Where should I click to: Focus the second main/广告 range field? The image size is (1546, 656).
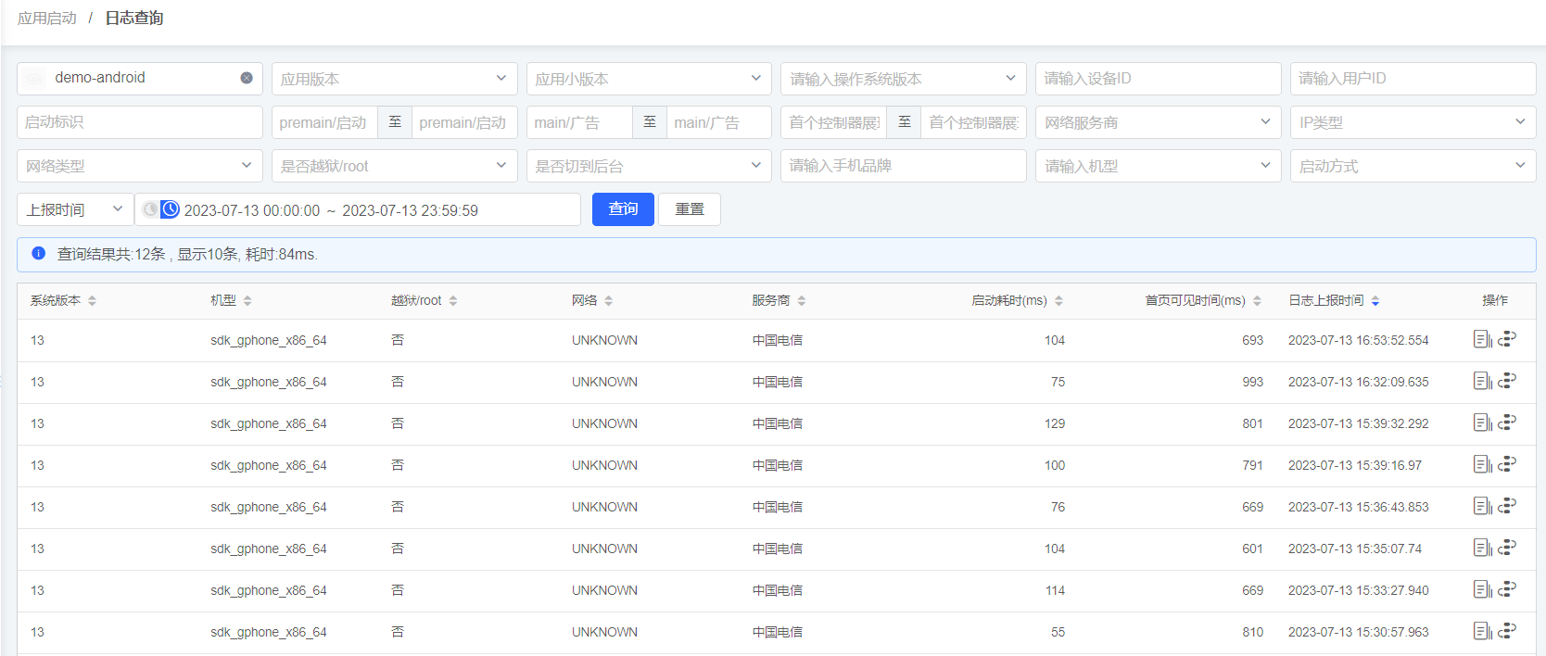pyautogui.click(x=719, y=122)
